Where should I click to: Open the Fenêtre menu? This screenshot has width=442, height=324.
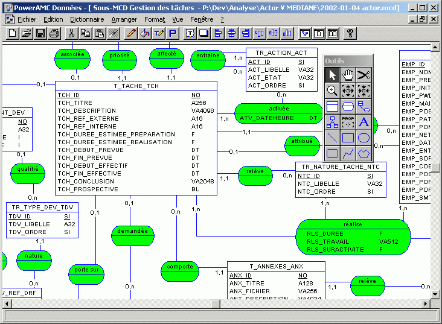pyautogui.click(x=202, y=19)
